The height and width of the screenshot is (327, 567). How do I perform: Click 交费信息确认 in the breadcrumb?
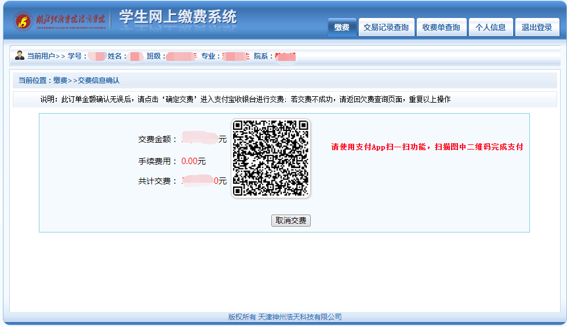coord(99,81)
